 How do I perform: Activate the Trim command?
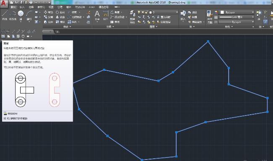coord(72,12)
